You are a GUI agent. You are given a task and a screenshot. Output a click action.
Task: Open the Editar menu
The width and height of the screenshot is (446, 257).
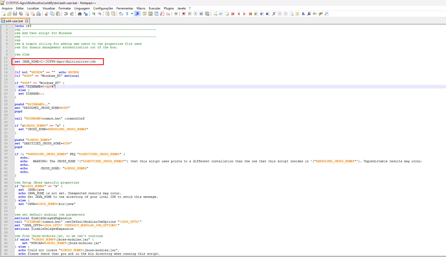(20, 8)
